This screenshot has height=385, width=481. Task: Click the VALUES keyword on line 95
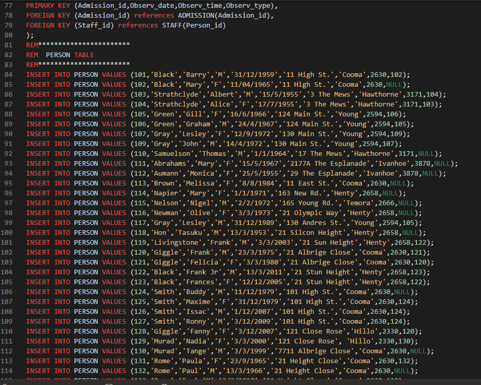[114, 183]
